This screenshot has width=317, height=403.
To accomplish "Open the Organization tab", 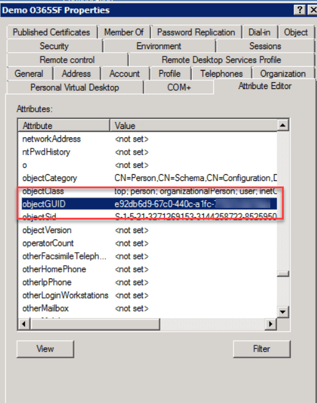I will coord(283,74).
